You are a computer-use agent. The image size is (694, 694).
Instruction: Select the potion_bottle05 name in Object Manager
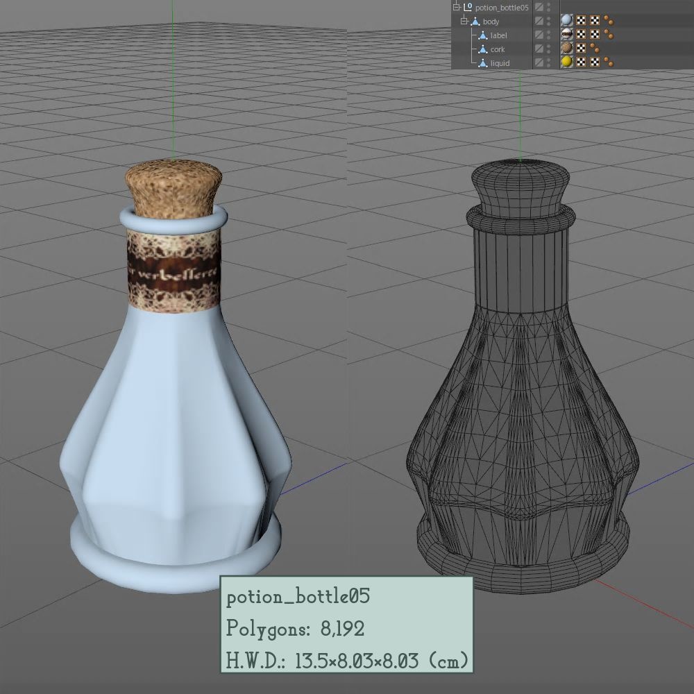(x=506, y=7)
